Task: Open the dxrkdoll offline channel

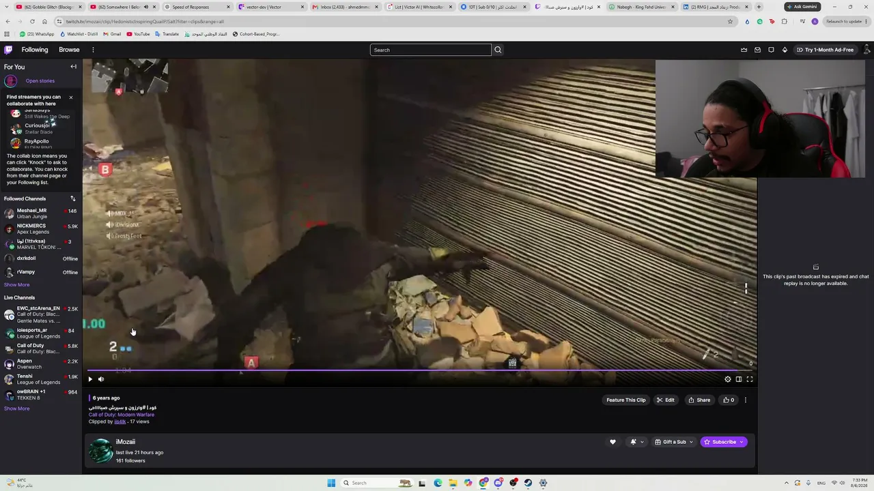Action: pyautogui.click(x=41, y=258)
